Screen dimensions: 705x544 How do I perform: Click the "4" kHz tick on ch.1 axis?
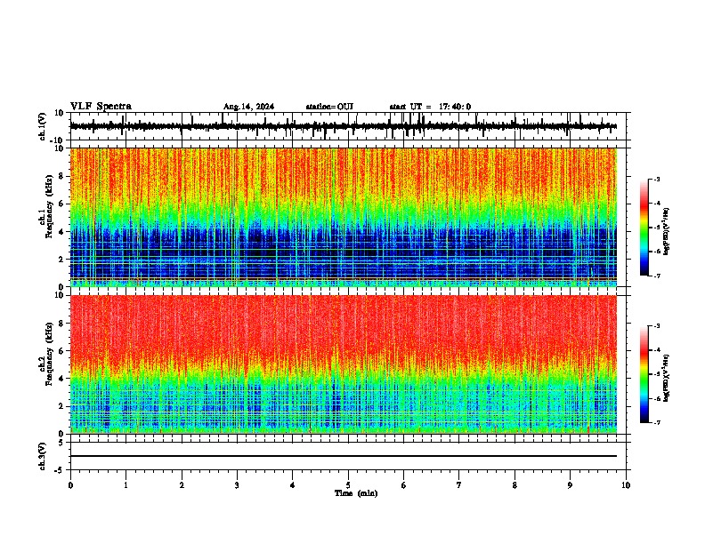click(x=61, y=232)
